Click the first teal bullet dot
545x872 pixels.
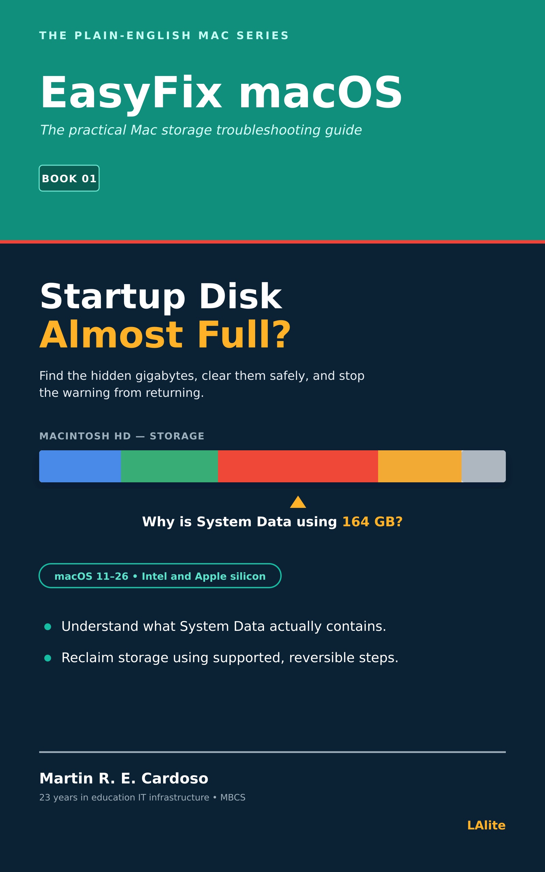click(x=48, y=627)
